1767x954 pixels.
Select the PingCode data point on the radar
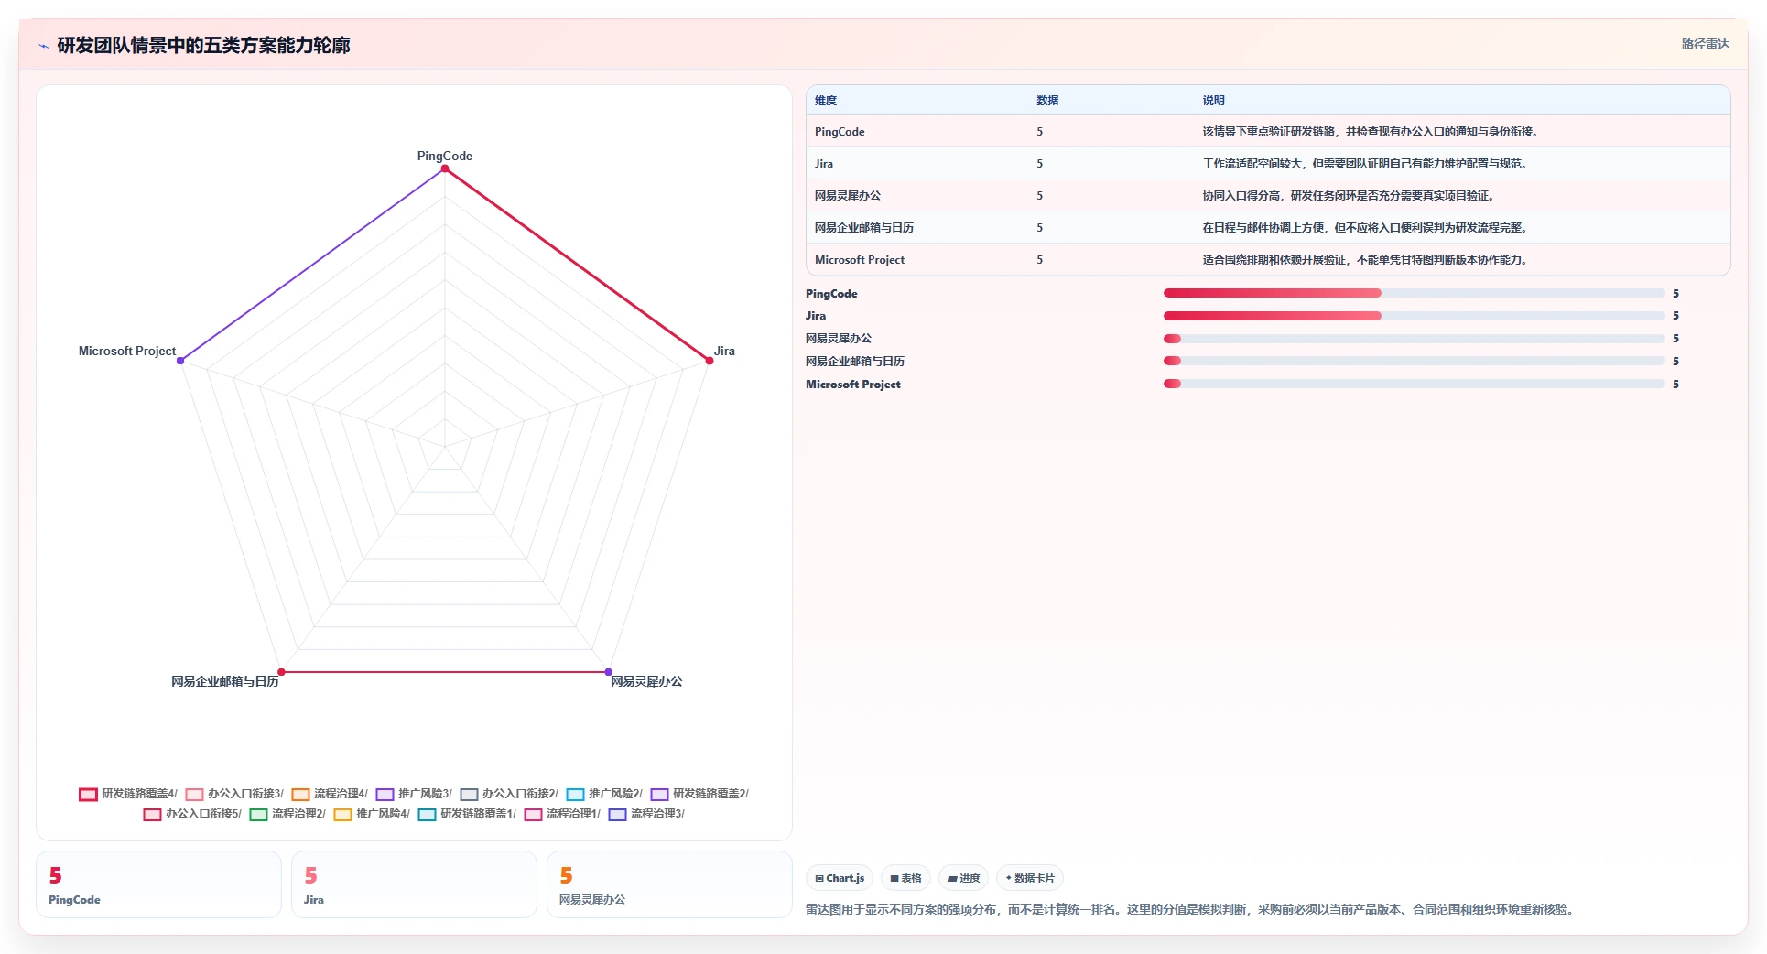pyautogui.click(x=445, y=168)
